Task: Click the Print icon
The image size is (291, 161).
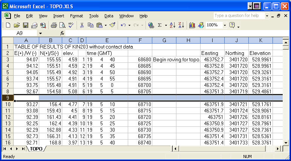Action: point(54,25)
